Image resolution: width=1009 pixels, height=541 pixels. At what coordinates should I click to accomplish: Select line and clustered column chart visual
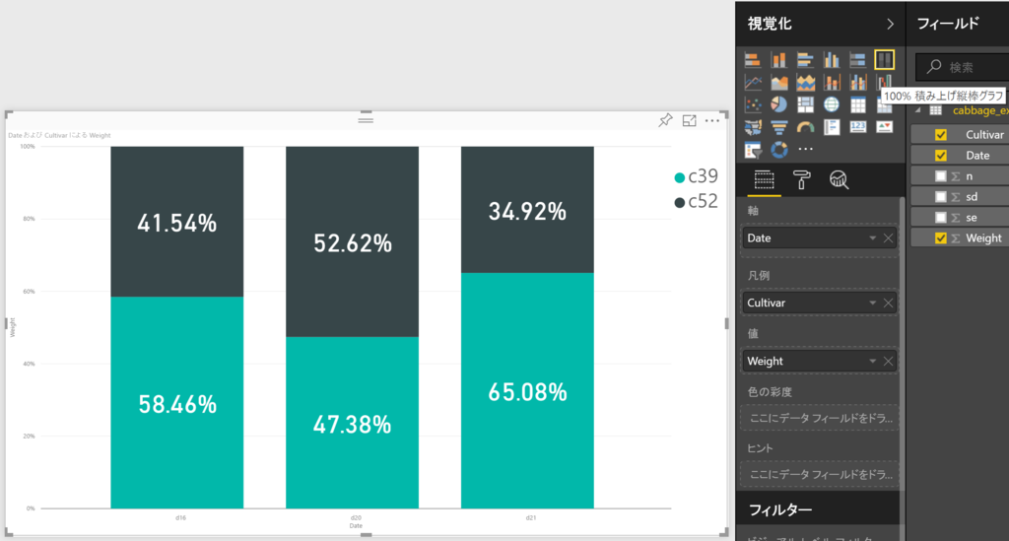858,83
